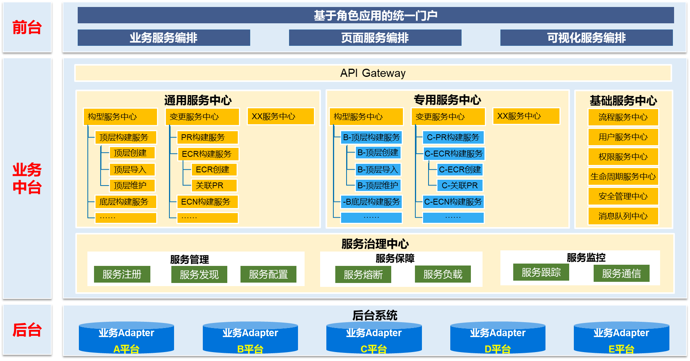The height and width of the screenshot is (361, 690).
Task: Select 变更服务中心 under 专用服务中心
Action: pyautogui.click(x=448, y=117)
